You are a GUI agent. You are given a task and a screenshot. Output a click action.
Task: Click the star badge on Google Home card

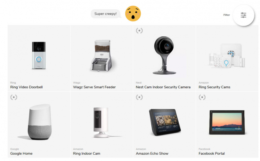click(14, 97)
